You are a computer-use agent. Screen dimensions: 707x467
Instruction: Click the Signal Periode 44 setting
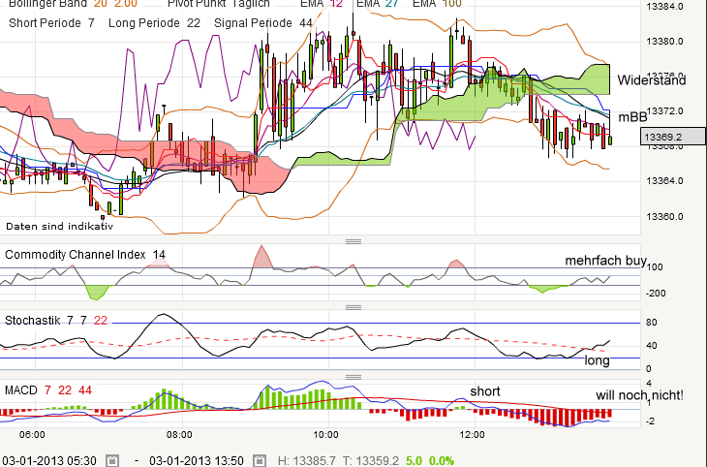[x=263, y=23]
